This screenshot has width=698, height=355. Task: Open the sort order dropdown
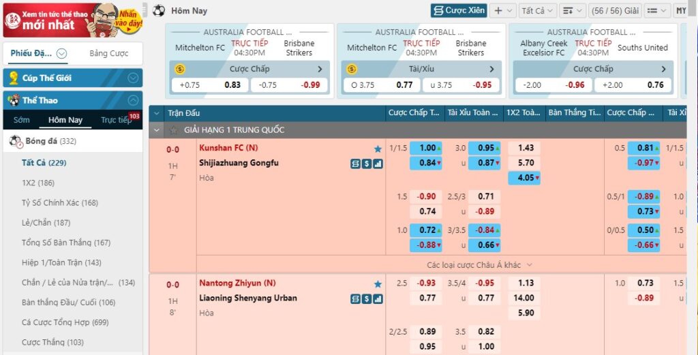(572, 10)
